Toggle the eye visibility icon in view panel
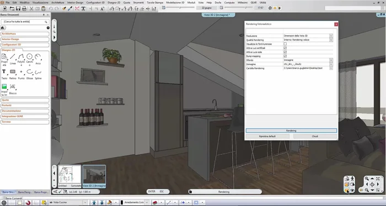This screenshot has height=206, width=386. click(x=352, y=190)
